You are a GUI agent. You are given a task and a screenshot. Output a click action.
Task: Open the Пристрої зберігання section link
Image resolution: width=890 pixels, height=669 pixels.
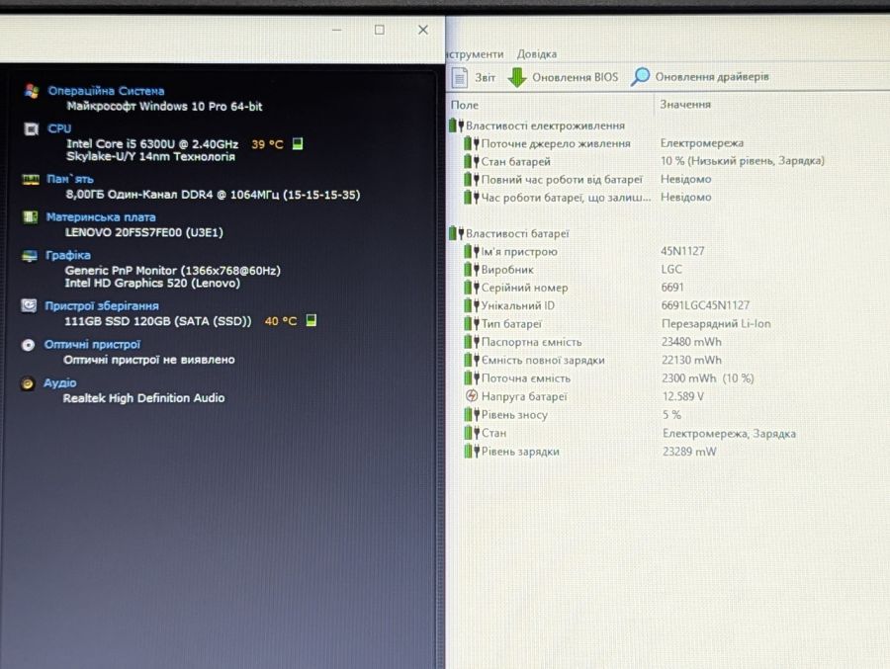pos(102,306)
